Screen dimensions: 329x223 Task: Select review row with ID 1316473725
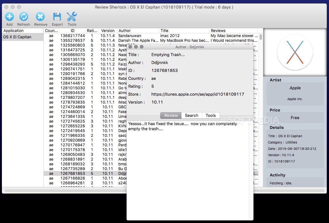pyautogui.click(x=85, y=50)
